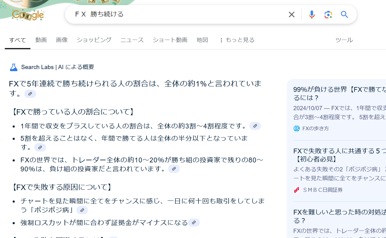Click the link icon on the 3割〜4割 bullet
This screenshot has width=386, height=238.
point(255,126)
